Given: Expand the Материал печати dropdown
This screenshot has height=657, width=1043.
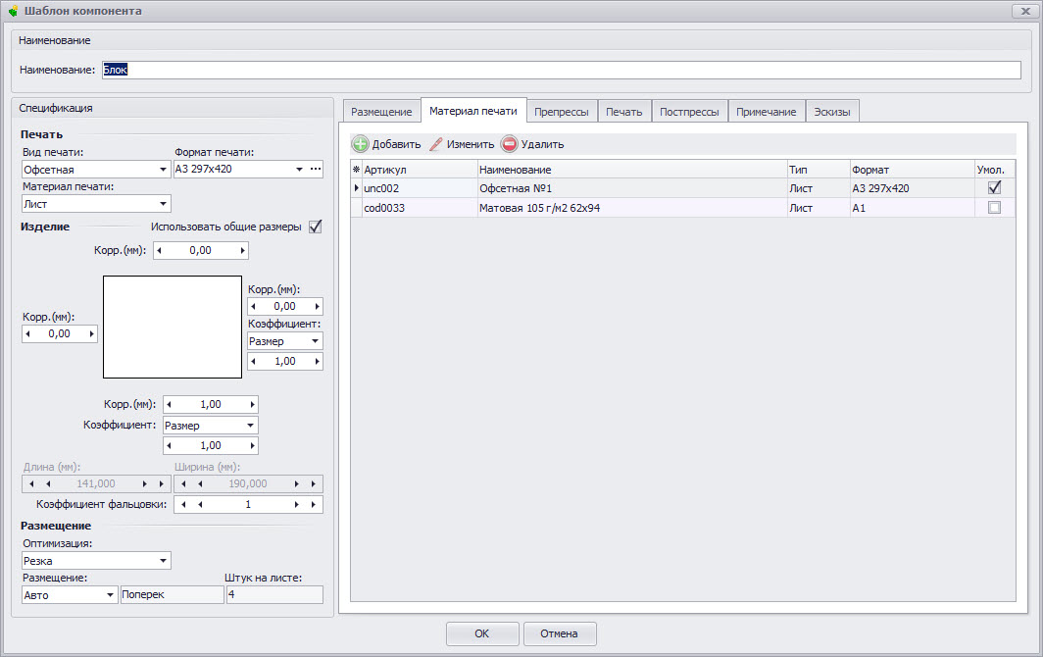Looking at the screenshot, I should (163, 204).
